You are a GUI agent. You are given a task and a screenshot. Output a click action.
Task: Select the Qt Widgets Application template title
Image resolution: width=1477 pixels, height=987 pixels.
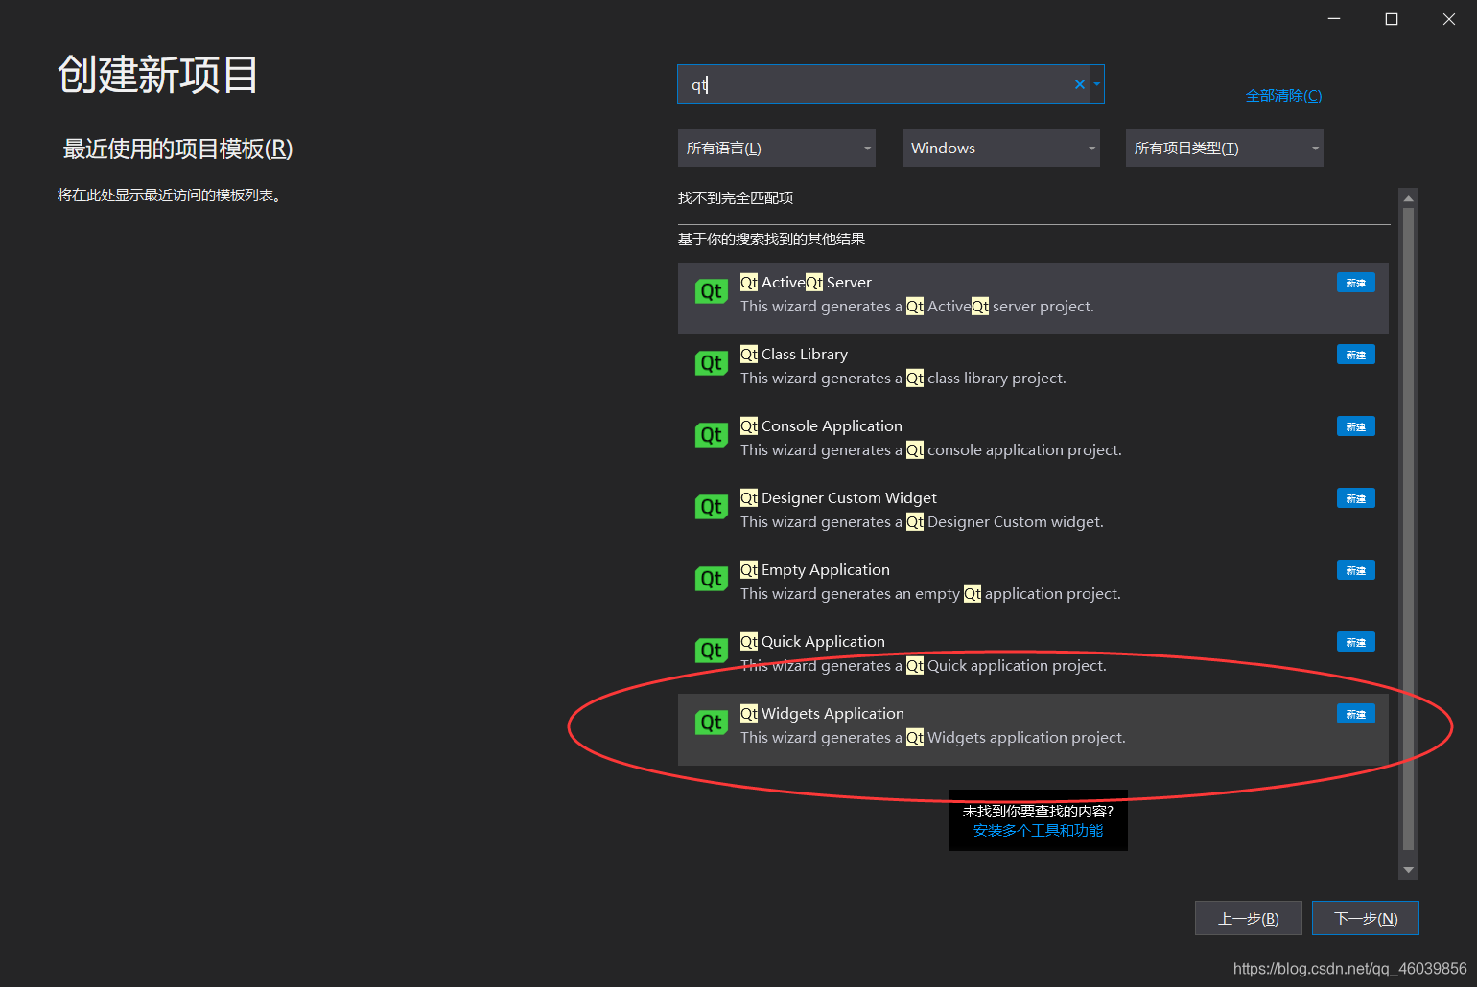[822, 714]
